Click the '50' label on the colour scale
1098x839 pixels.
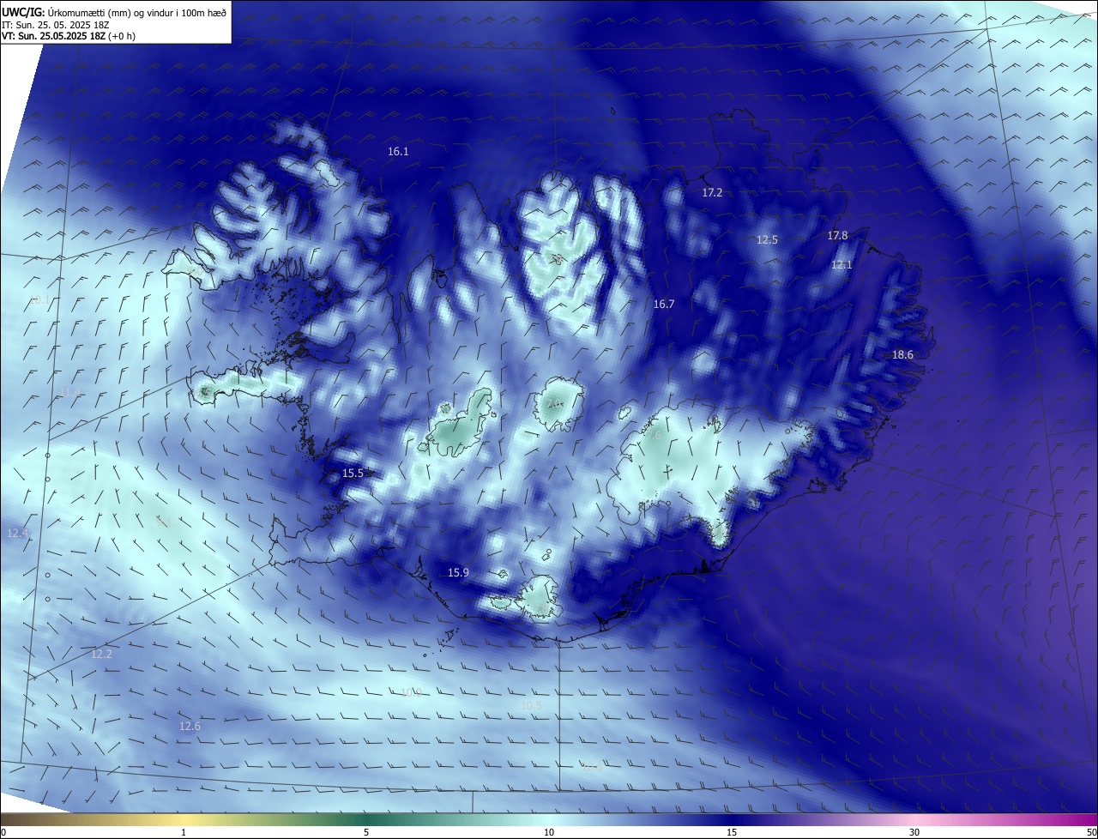[x=1091, y=833]
